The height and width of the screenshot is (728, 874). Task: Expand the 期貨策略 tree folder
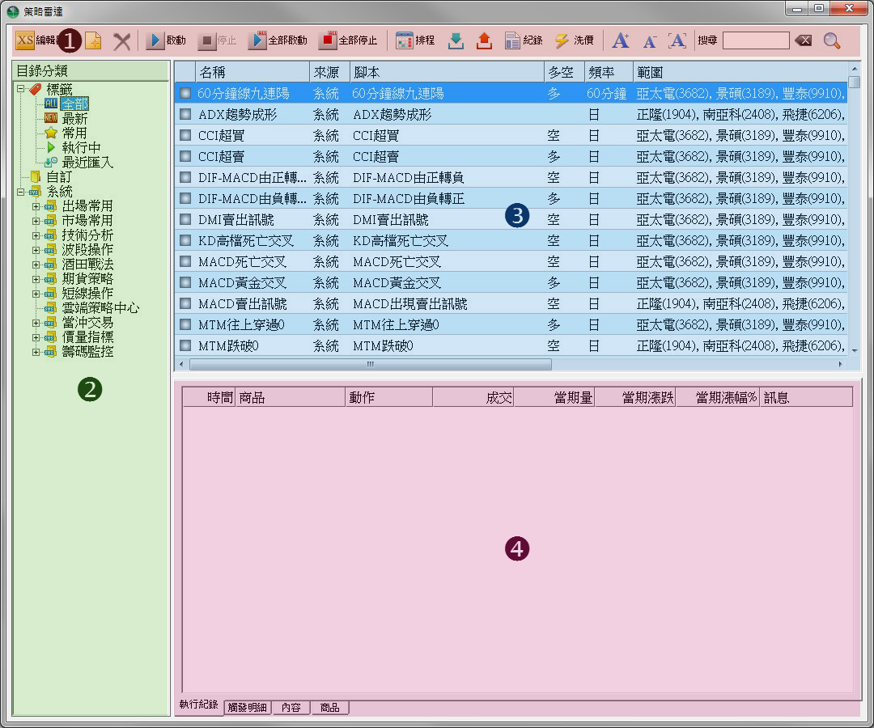(36, 279)
